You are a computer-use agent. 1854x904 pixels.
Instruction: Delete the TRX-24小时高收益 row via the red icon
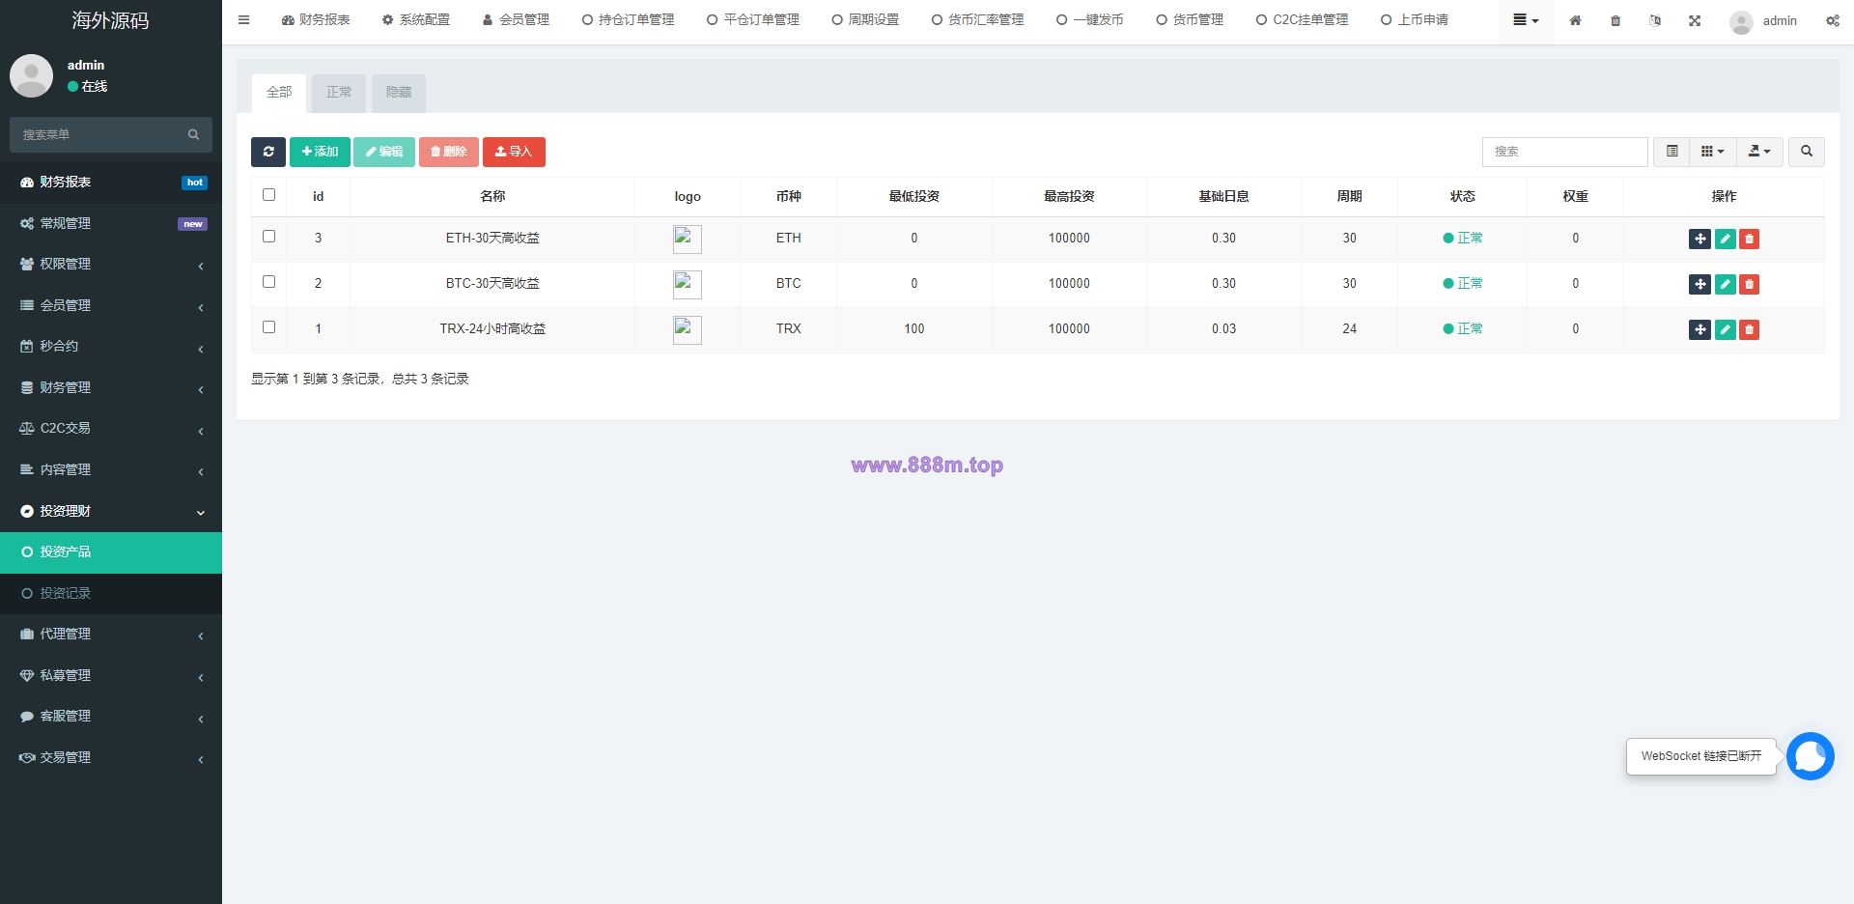tap(1749, 329)
